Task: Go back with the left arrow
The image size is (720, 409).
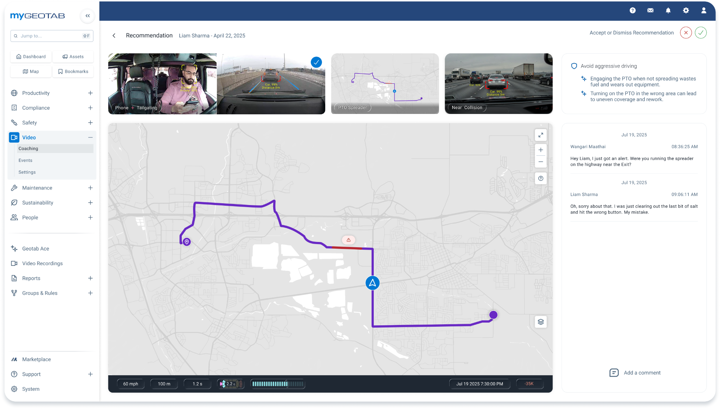Action: coord(114,36)
